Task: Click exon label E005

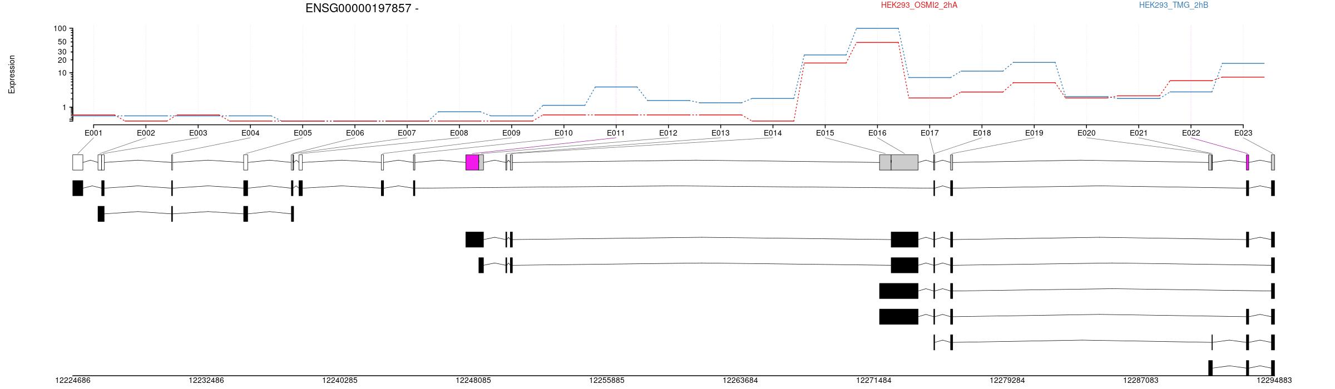Action: [303, 133]
